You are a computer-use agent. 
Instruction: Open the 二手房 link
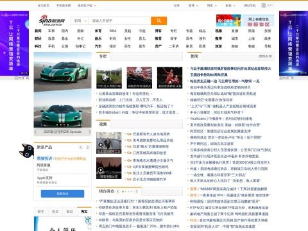click(173, 46)
